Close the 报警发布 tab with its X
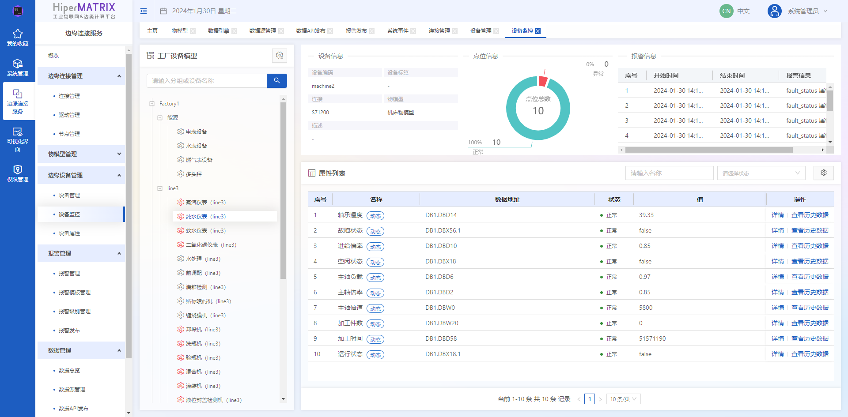This screenshot has height=417, width=848. click(372, 31)
